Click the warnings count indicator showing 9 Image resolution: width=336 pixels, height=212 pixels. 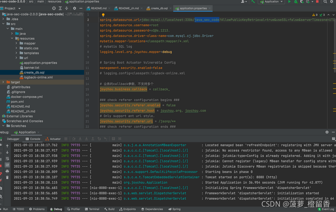click(315, 15)
